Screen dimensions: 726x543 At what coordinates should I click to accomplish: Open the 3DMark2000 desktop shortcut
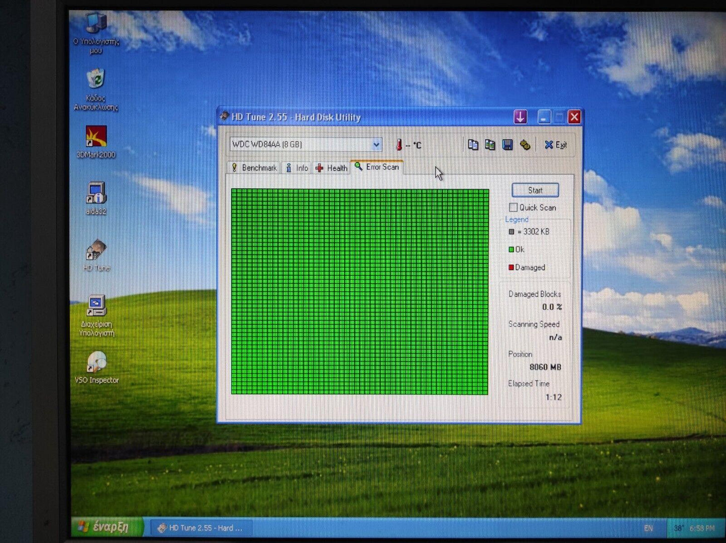[x=96, y=137]
